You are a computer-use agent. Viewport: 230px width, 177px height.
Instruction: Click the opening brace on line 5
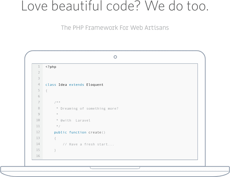pyautogui.click(x=47, y=91)
